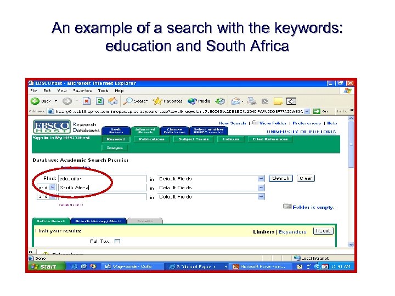Expand Back button history arrow
The width and height of the screenshot is (395, 296).
[56, 101]
